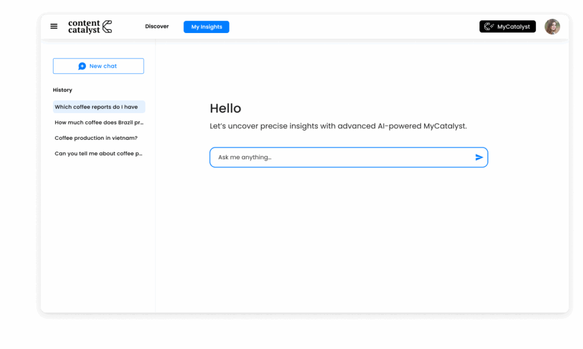Click the Content Catalyst C logo icon

tap(106, 27)
